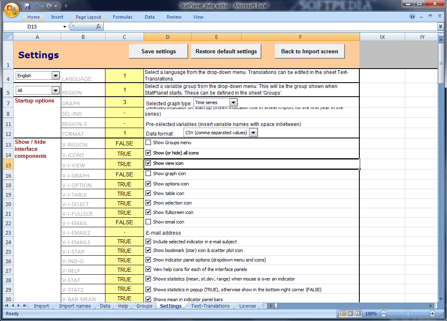
Task: Switch to the Import names sheet tab
Action: [x=75, y=306]
